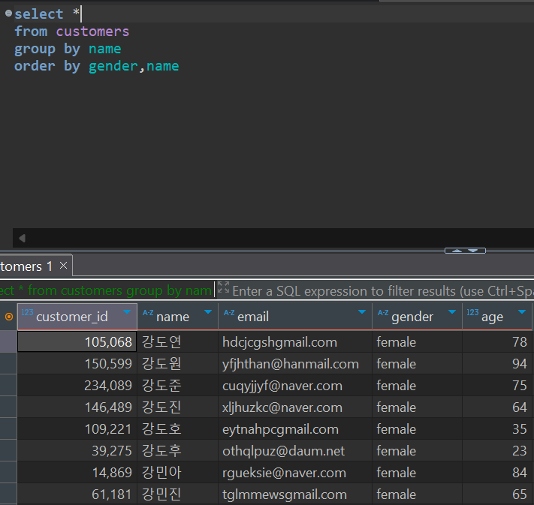534x505 pixels.
Task: Click the editor scroll-left arrow
Action: coord(23,238)
